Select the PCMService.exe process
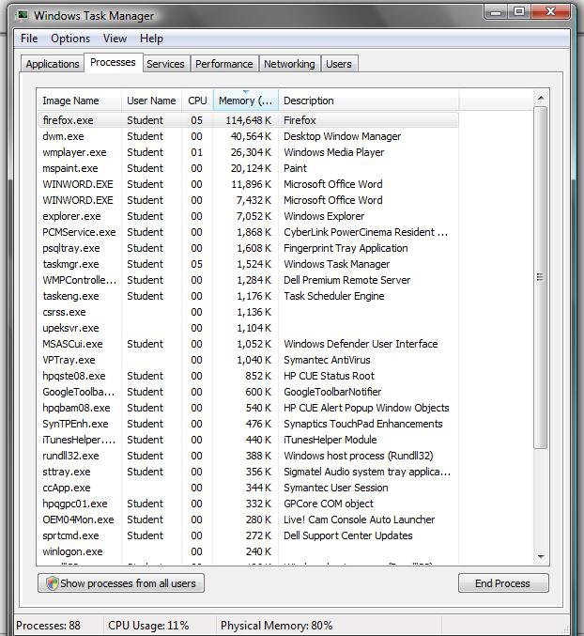584x636 pixels. 248,232
